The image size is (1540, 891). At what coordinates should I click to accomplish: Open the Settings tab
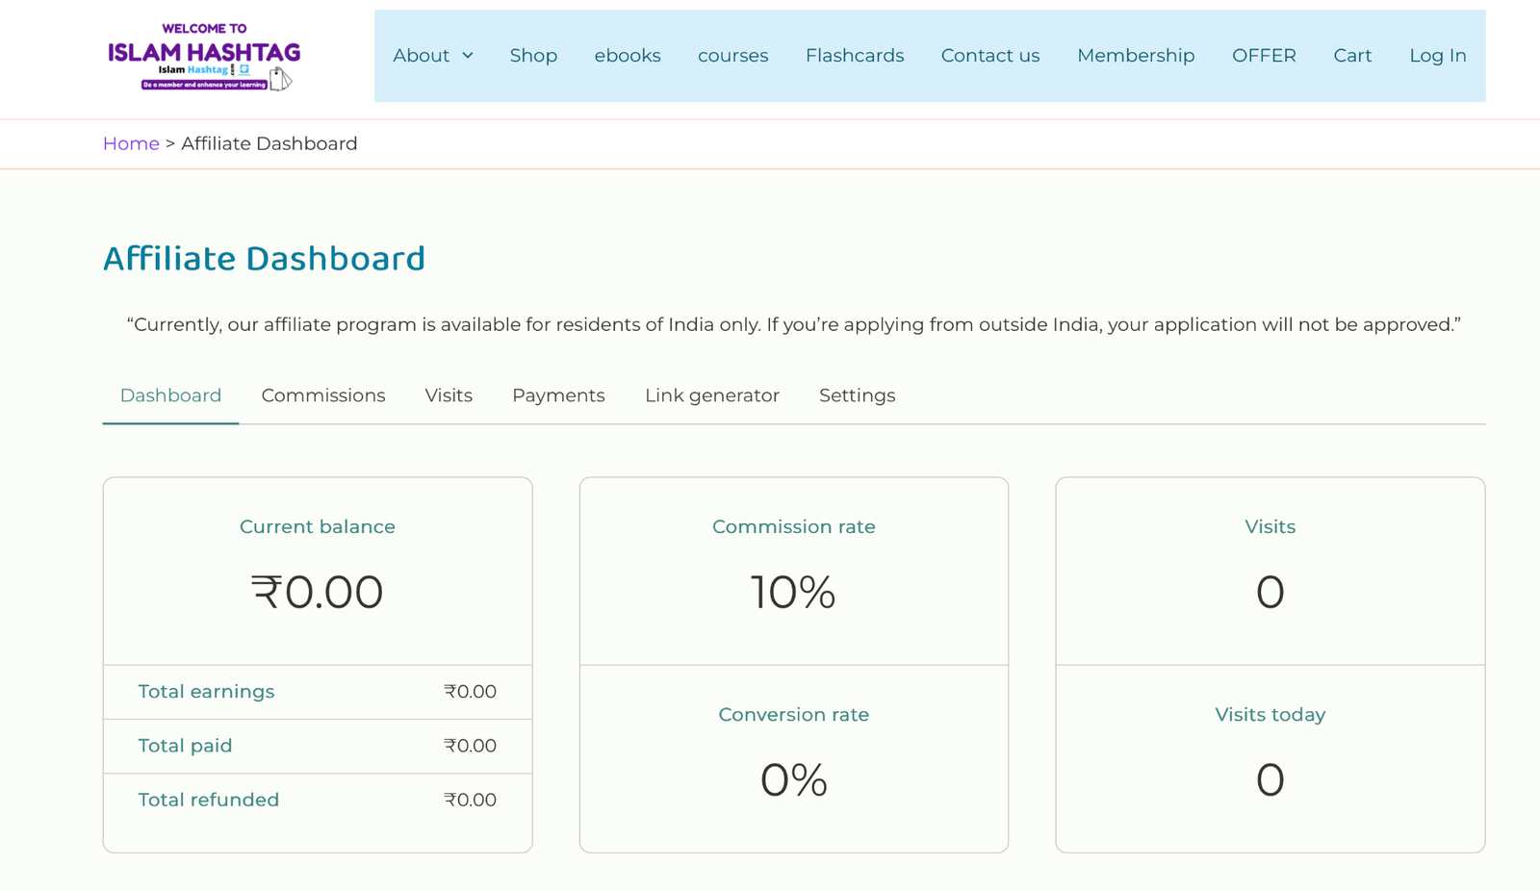(857, 395)
